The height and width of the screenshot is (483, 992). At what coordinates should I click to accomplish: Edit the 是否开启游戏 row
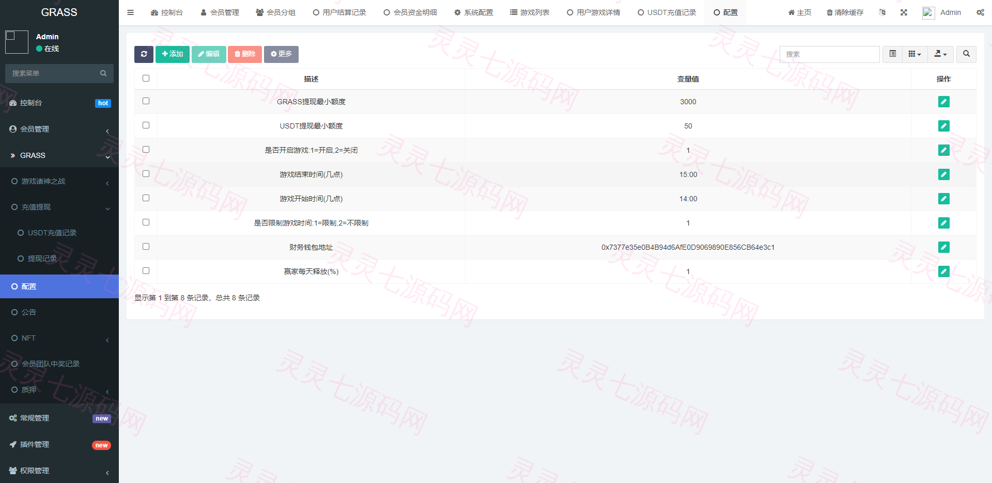[943, 150]
